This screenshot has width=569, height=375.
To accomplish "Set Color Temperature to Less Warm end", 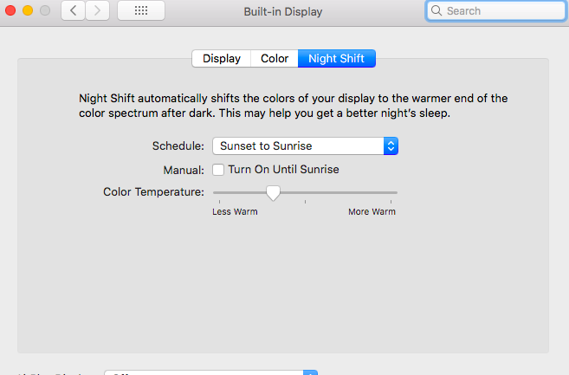I will point(215,192).
